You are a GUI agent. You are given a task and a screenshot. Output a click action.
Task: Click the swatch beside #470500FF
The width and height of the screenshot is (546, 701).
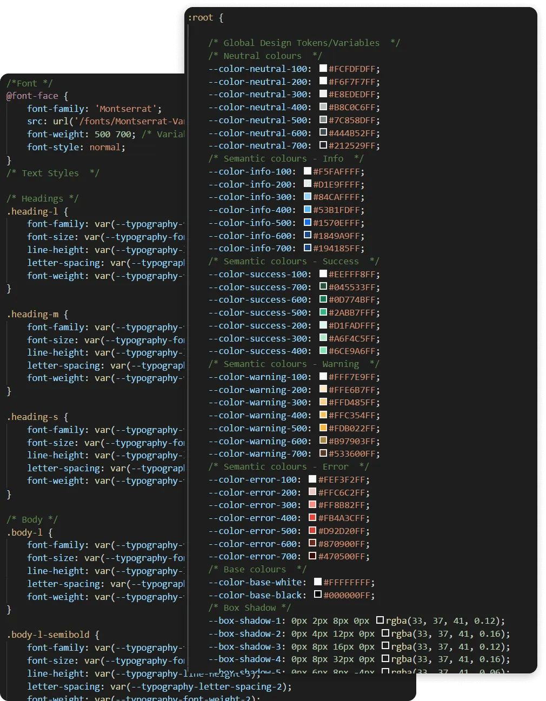pos(312,556)
